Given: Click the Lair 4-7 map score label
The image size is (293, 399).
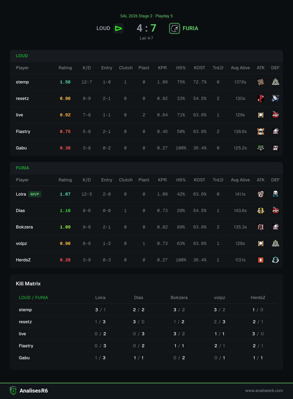Looking at the screenshot, I should 146,38.
